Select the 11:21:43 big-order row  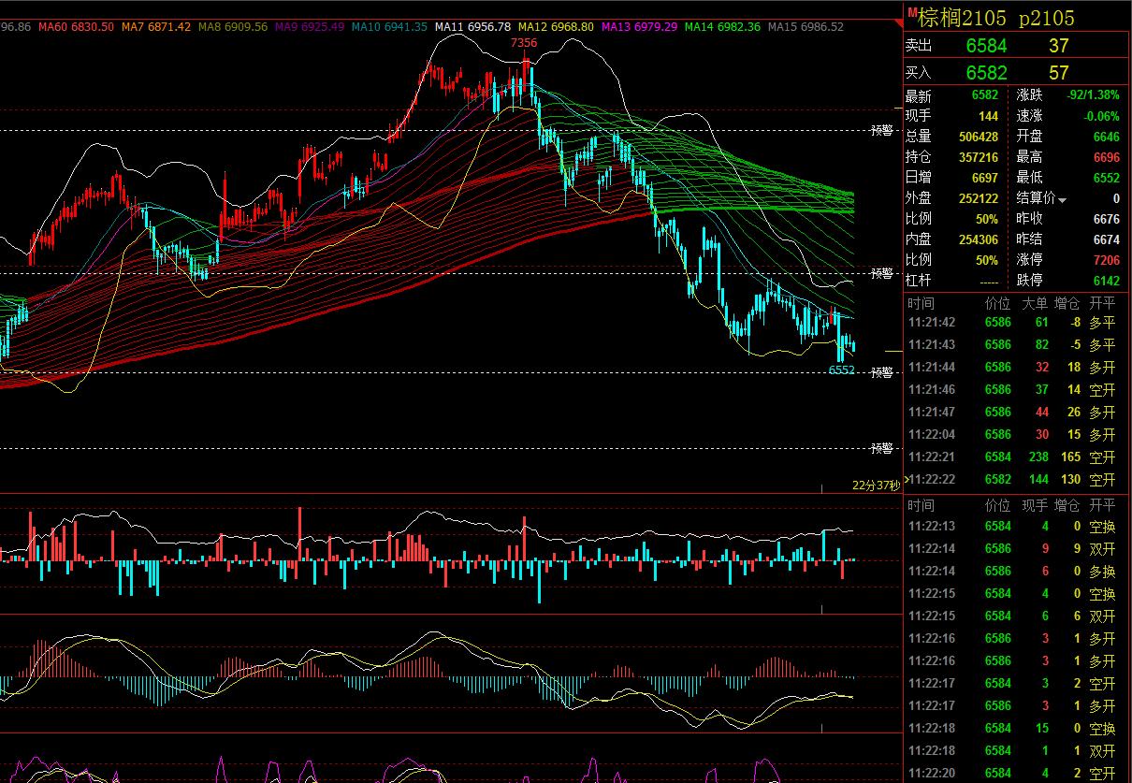[x=1017, y=344]
